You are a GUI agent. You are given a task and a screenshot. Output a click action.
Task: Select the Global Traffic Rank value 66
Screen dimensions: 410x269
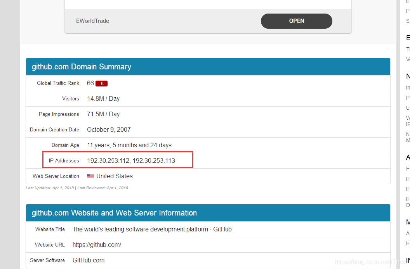[90, 83]
